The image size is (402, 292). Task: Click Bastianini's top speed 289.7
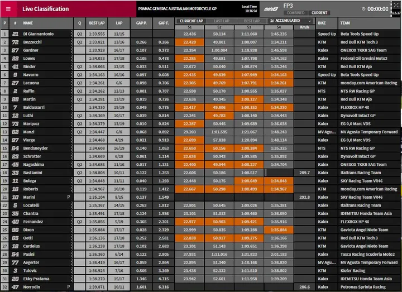(304, 173)
